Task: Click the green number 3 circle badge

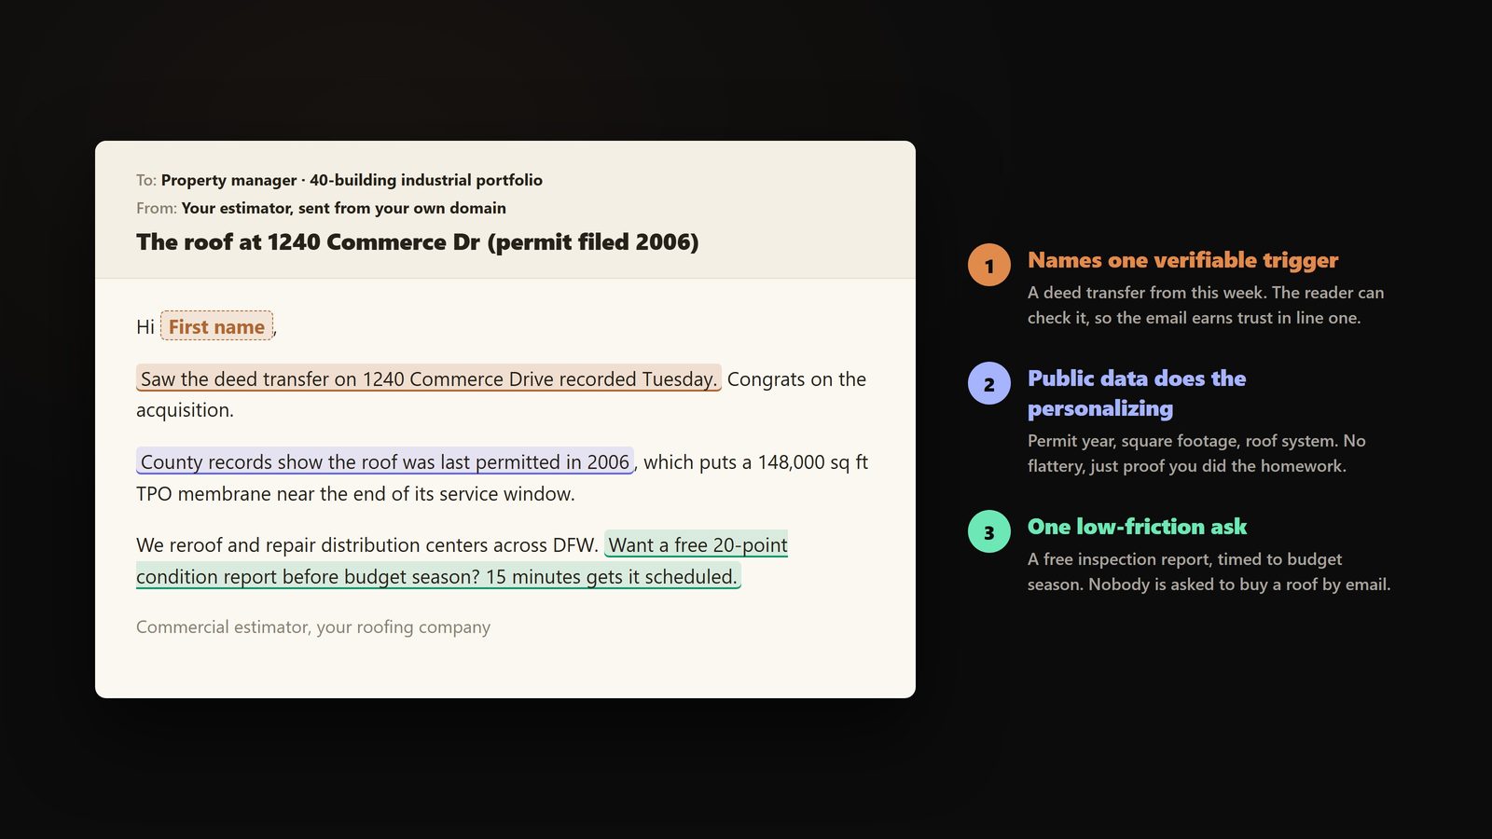Action: (x=988, y=531)
